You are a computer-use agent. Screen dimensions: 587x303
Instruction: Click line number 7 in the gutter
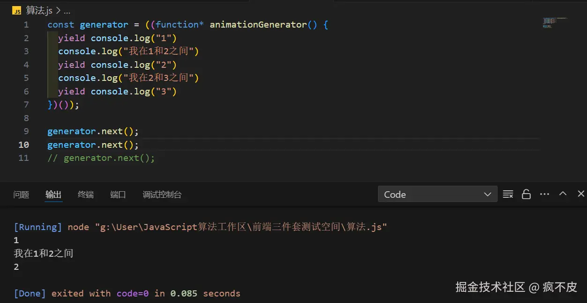pos(26,105)
